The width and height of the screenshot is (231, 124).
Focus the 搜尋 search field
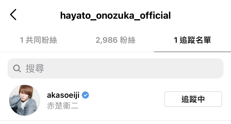click(116, 68)
